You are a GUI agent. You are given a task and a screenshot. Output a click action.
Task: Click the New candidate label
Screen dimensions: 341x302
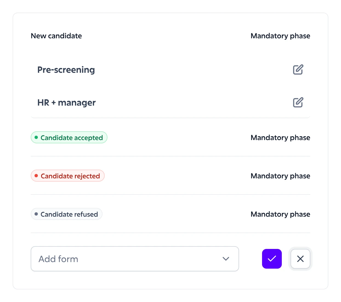tap(56, 36)
